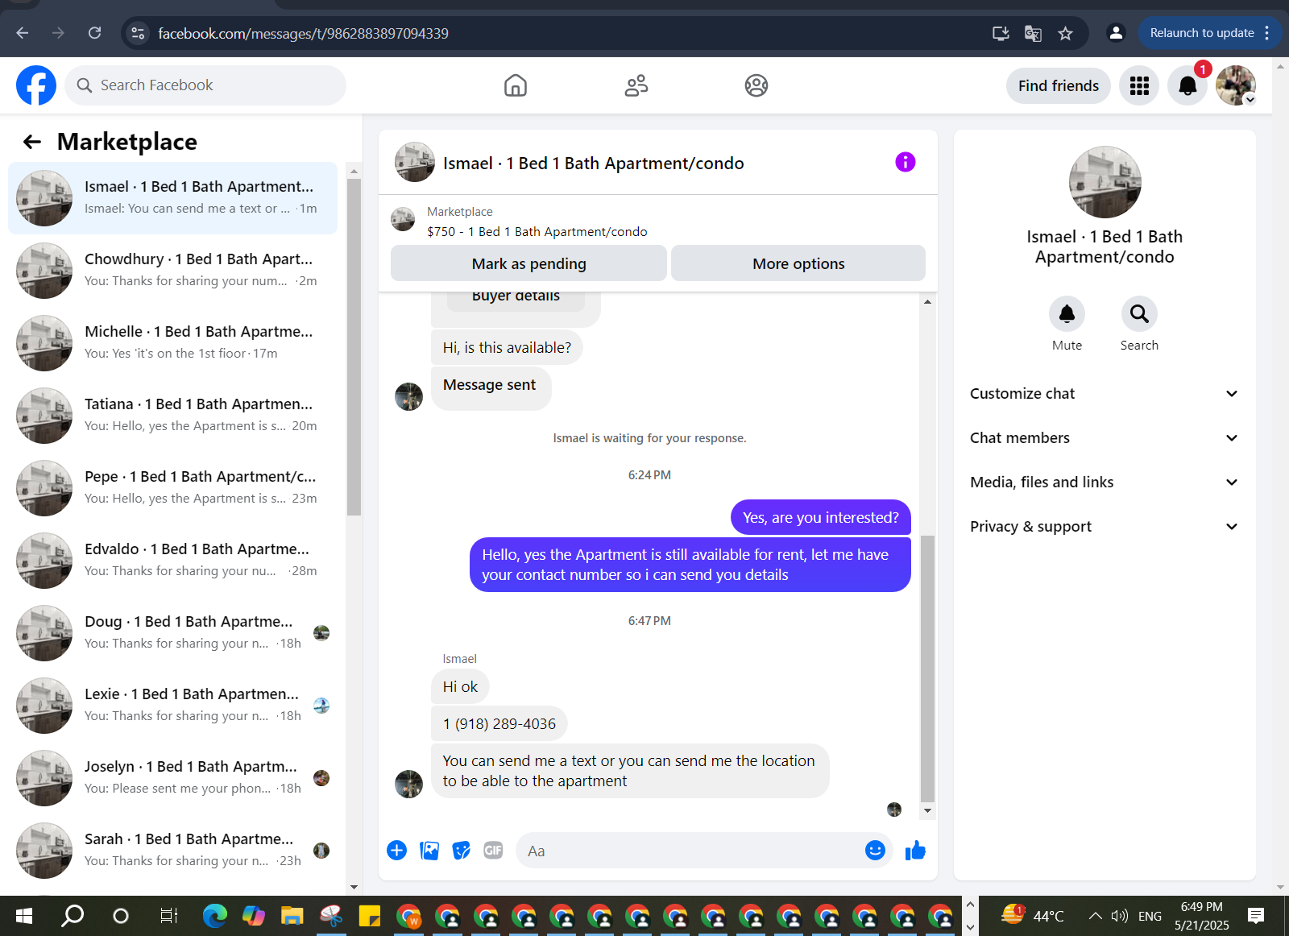The height and width of the screenshot is (936, 1289).
Task: Expand Privacy & support section
Action: [1104, 527]
